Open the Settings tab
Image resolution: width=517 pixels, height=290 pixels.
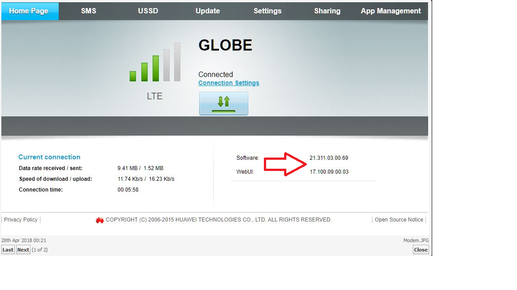point(267,11)
